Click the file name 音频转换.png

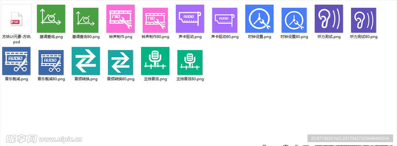tap(86, 79)
